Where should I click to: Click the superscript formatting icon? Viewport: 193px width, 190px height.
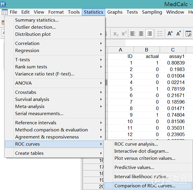pos(124,34)
